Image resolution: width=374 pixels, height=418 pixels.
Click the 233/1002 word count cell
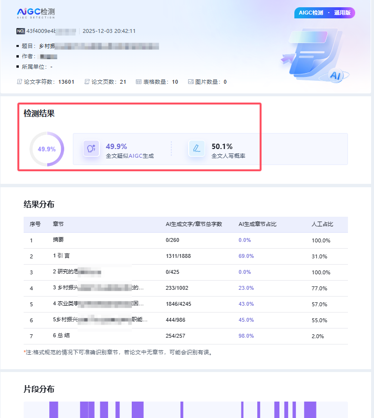[x=177, y=288]
